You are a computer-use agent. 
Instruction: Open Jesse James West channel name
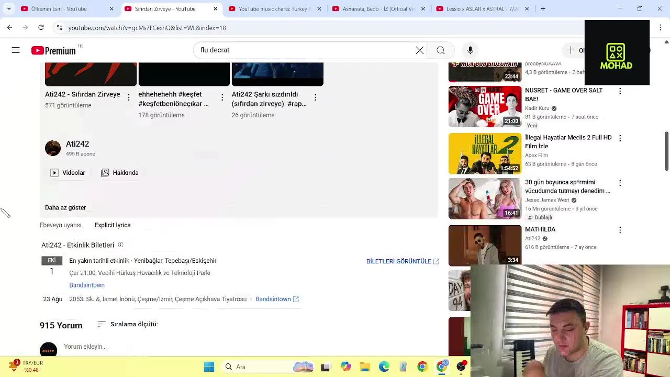[547, 200]
